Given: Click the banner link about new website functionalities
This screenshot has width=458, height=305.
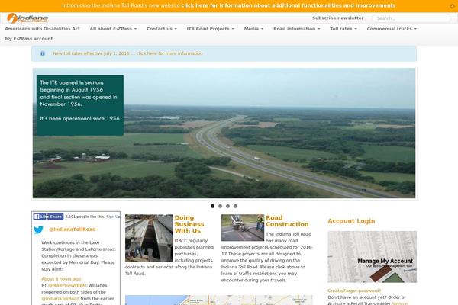Looking at the screenshot, I should pos(288,5).
